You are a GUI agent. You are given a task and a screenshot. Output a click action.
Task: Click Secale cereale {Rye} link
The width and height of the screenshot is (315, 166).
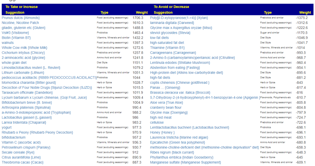(x=18, y=152)
